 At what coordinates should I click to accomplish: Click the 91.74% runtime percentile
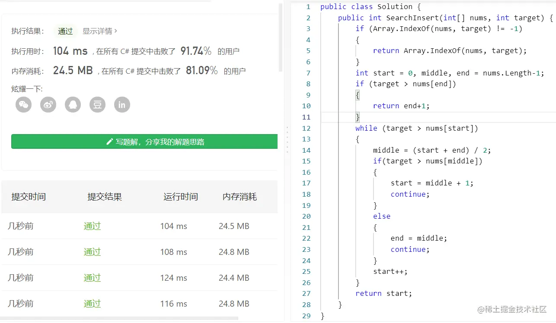coord(196,51)
